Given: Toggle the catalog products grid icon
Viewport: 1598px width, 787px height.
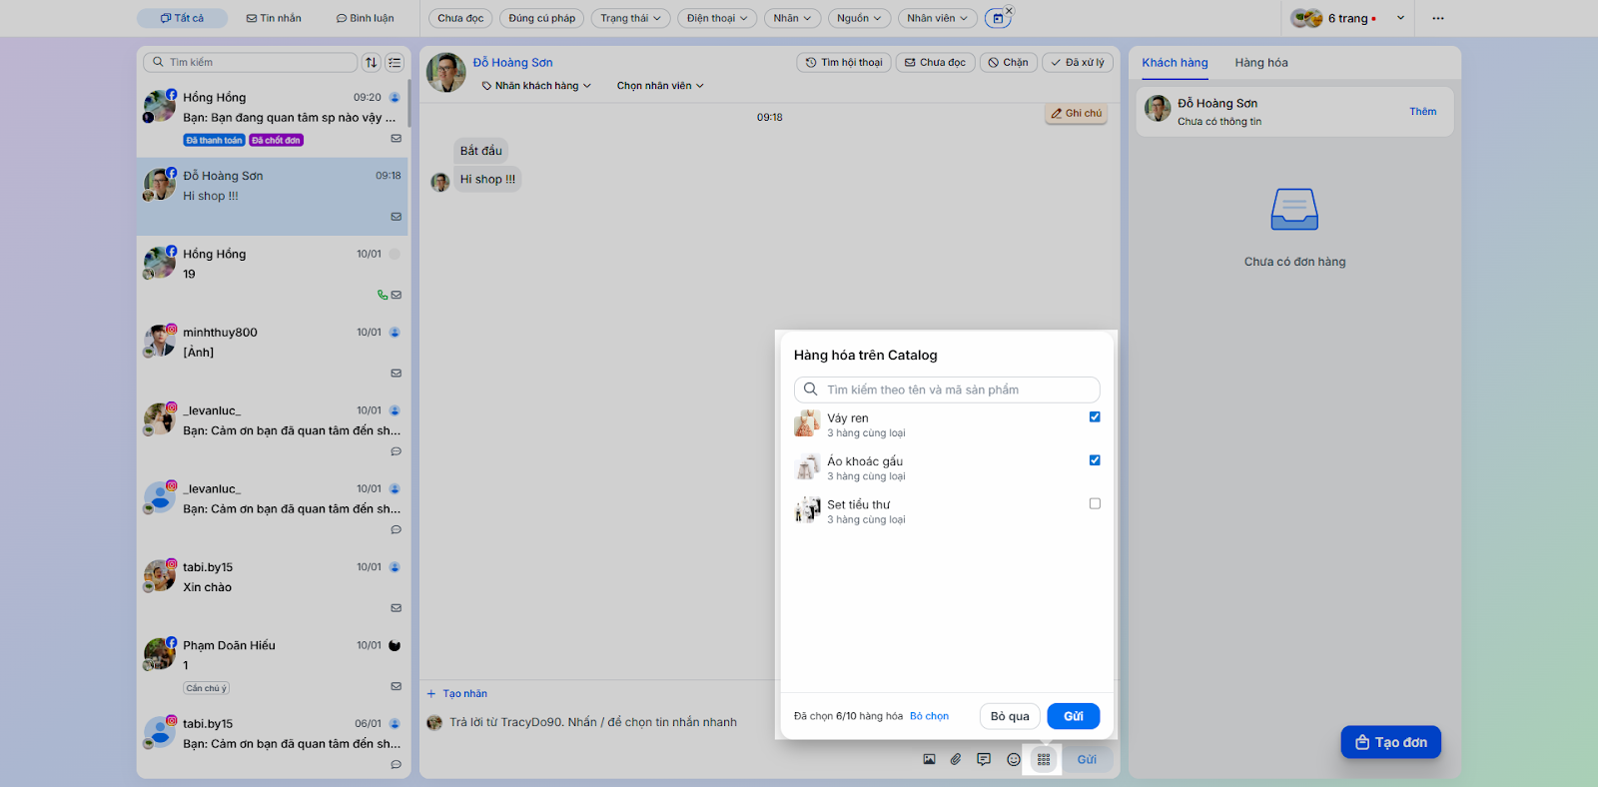Looking at the screenshot, I should point(1044,759).
